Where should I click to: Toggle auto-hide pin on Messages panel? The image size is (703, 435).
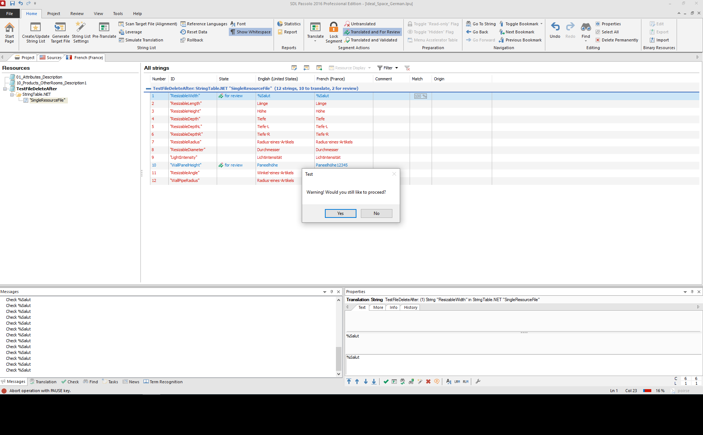[x=332, y=292]
